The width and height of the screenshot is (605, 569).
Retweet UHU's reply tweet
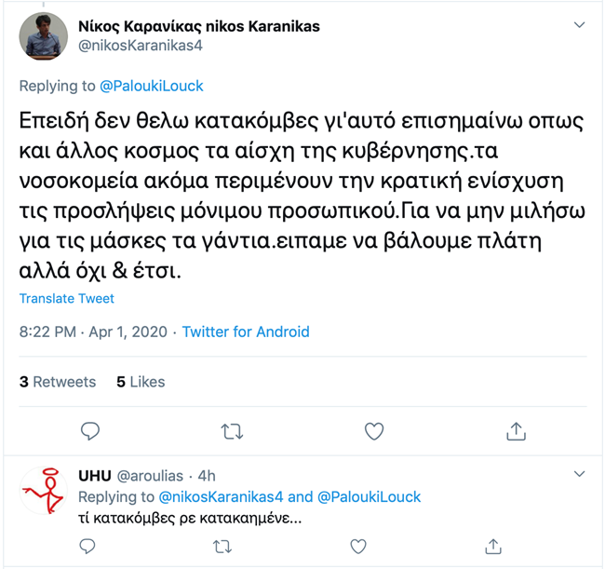click(x=222, y=546)
